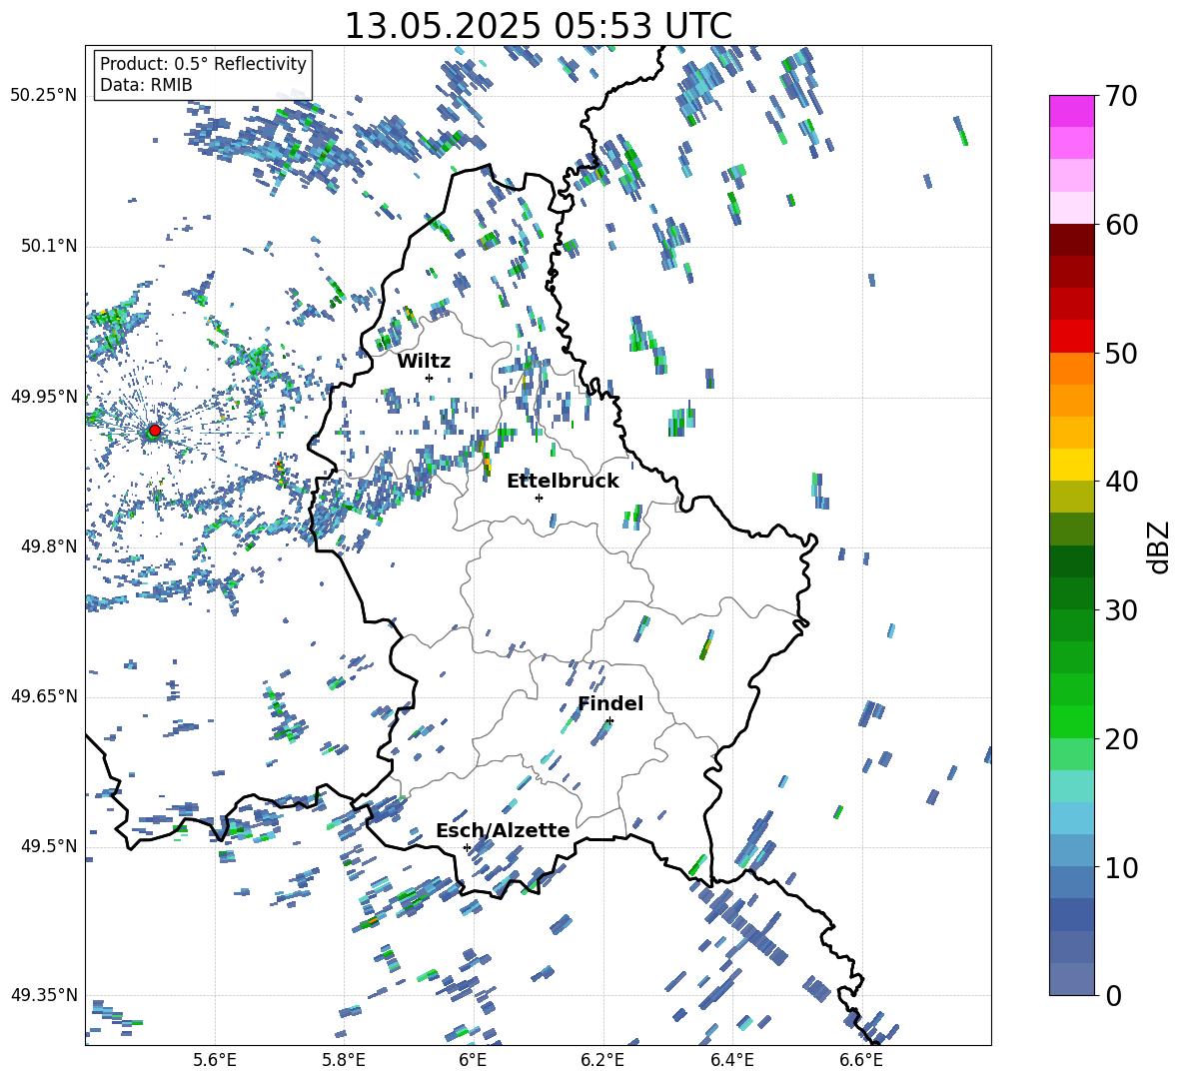Click the Findel station label
This screenshot has height=1080, width=1183.
pos(610,703)
